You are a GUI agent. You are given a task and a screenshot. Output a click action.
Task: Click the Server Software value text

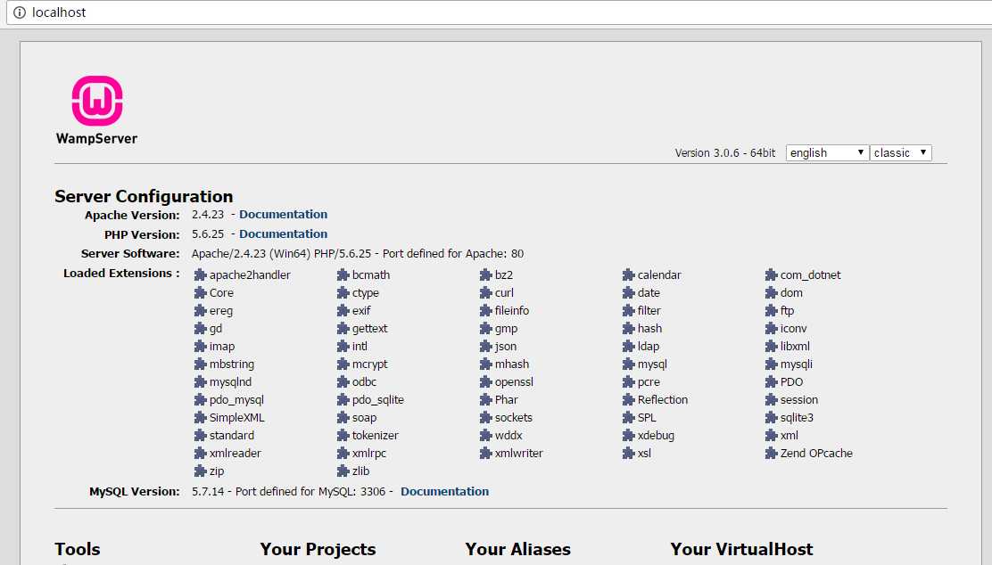(358, 253)
